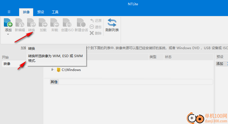This screenshot has height=124, width=228.
Task: Open the hamburger menu
Action: [9, 12]
